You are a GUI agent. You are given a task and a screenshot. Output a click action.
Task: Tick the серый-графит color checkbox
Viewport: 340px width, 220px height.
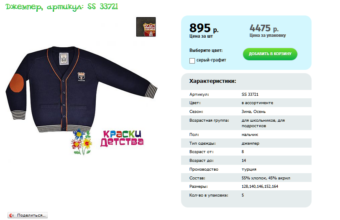point(192,61)
